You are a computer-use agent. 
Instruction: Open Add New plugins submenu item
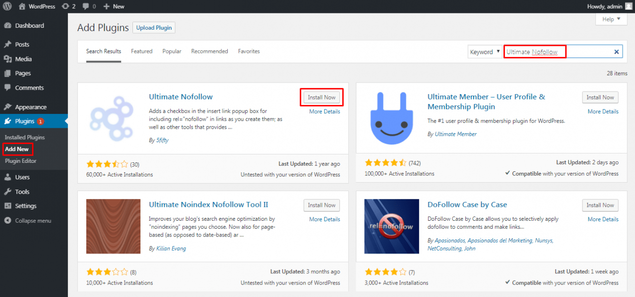coord(17,149)
